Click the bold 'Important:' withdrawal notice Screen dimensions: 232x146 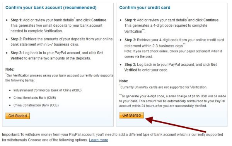coord(11,134)
